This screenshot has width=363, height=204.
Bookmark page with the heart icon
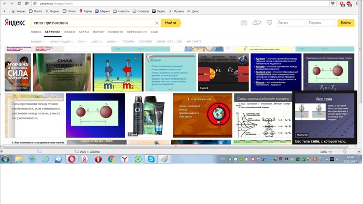tap(333, 4)
